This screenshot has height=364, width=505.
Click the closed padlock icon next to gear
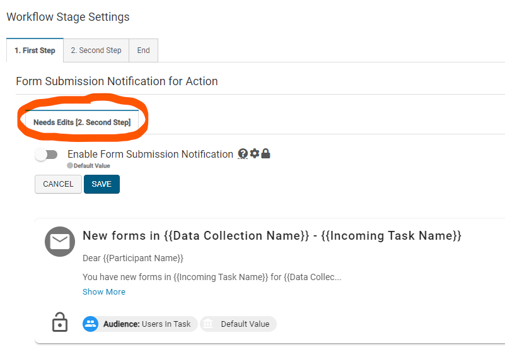pos(265,154)
